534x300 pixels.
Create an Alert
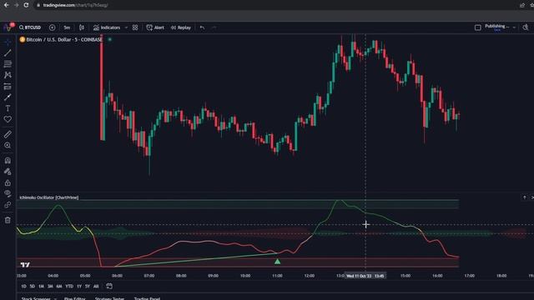point(155,27)
